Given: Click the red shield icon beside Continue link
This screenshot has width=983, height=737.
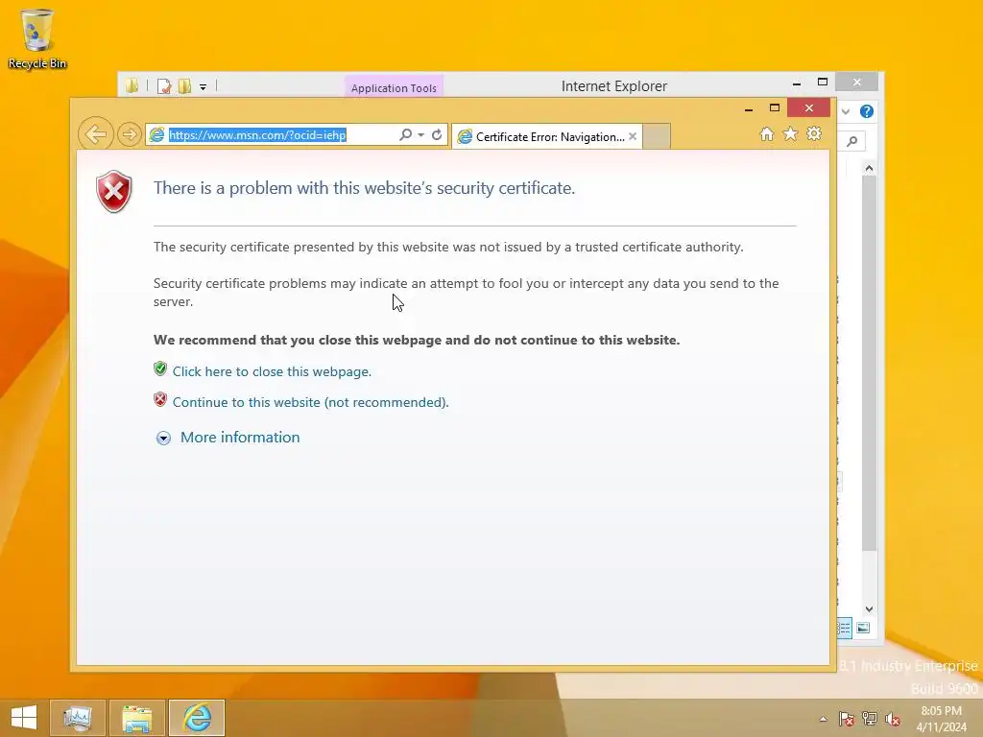Looking at the screenshot, I should (160, 400).
